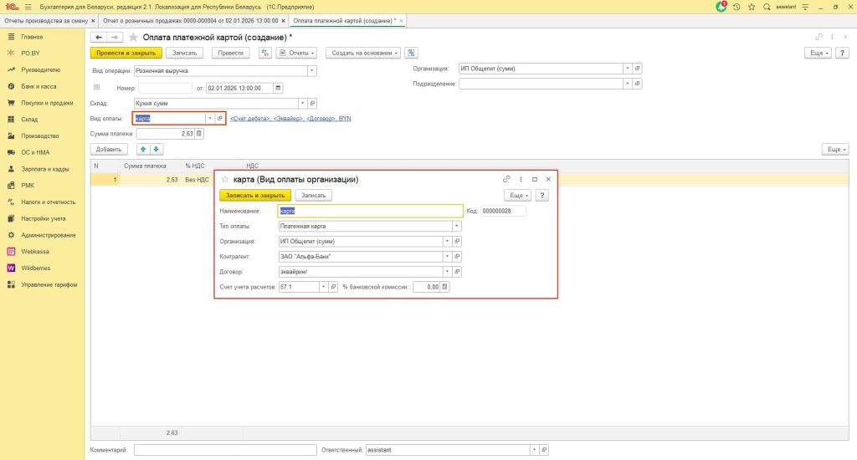
Task: Click the Записать и закрыть button
Action: tap(255, 195)
